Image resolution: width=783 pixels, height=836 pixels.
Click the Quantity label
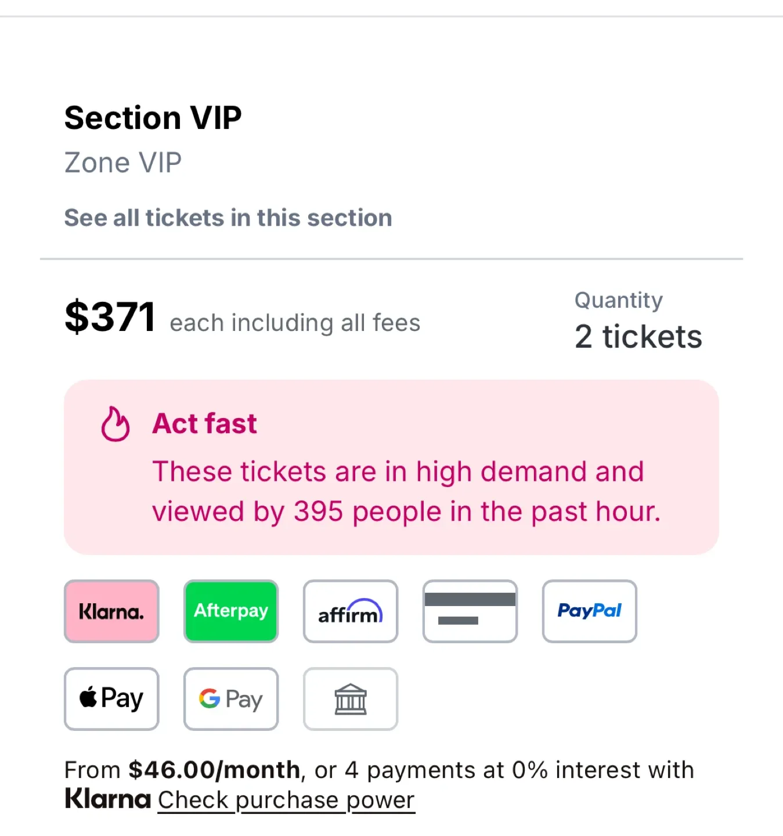pos(619,300)
